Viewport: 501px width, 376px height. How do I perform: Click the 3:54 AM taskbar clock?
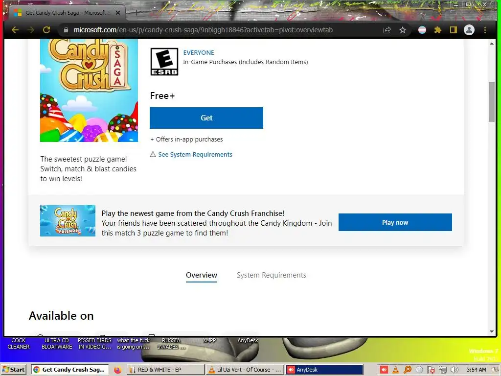476,370
